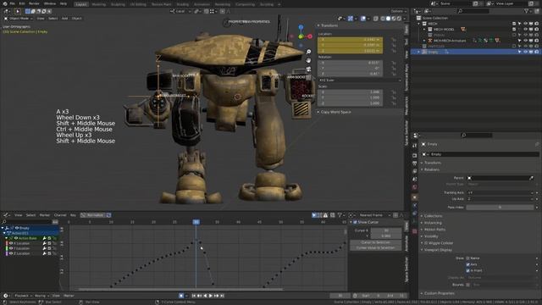Screen dimensions: 542x305
Task: Toggle visibility eye for Empty outliner row
Action: (525, 52)
